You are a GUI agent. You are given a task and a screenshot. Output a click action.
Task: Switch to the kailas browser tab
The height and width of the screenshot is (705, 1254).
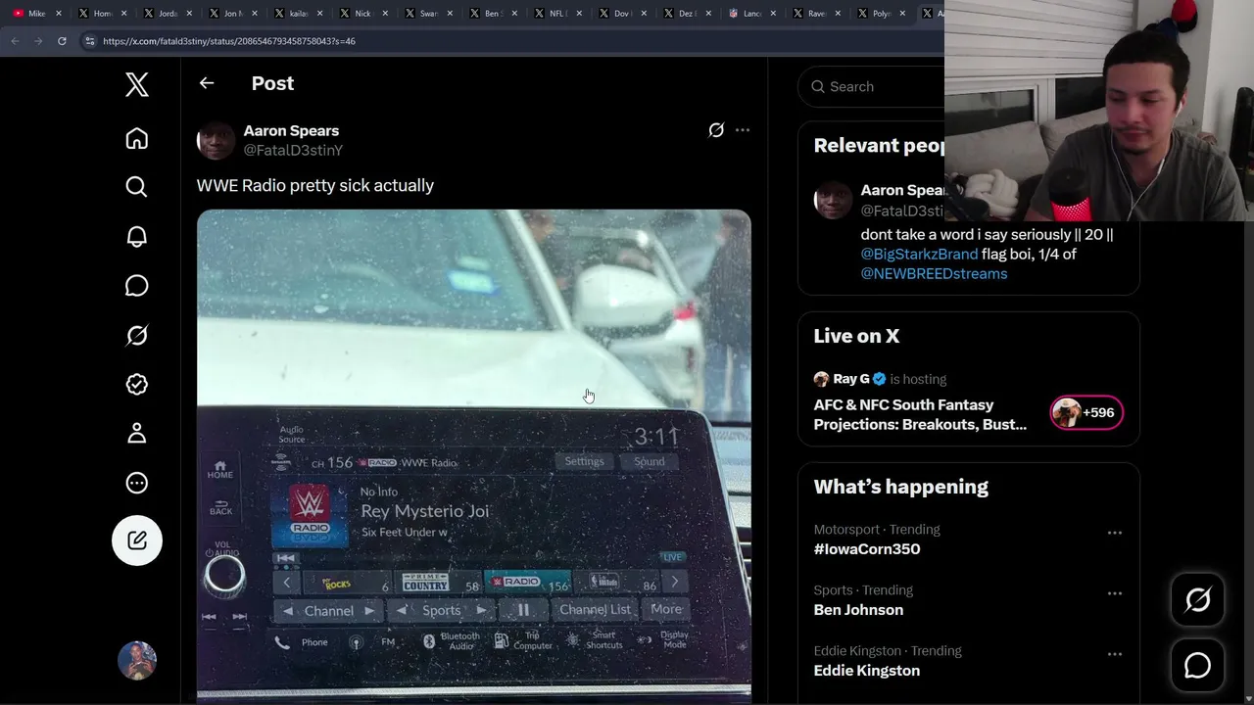point(298,14)
